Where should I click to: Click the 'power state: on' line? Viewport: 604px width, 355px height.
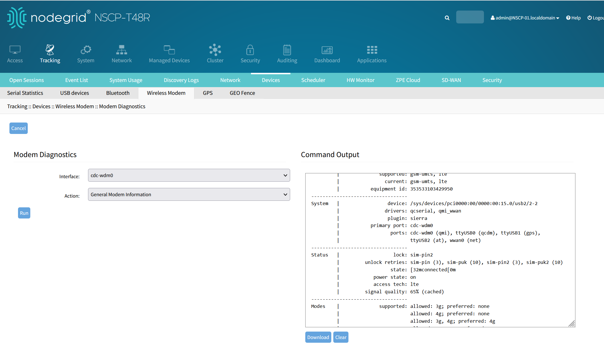pos(394,277)
